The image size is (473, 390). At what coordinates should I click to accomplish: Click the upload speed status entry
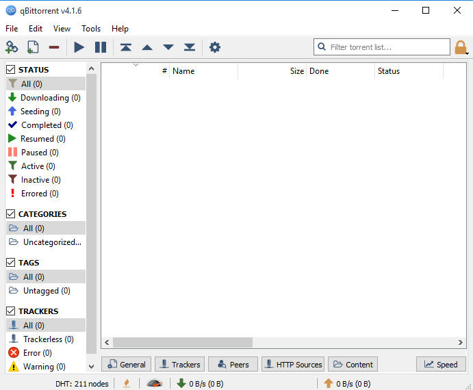pos(347,384)
